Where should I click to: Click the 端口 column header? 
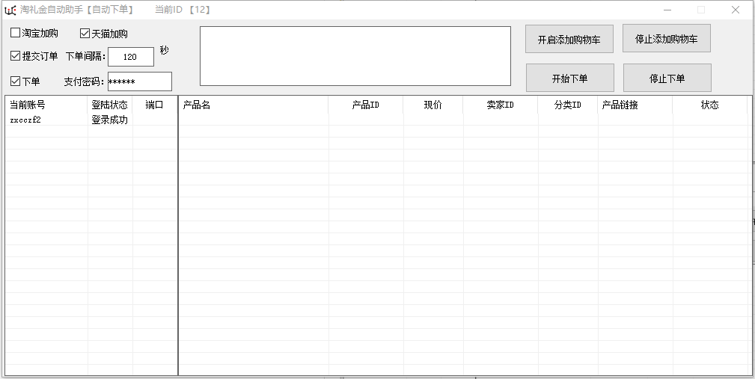(155, 105)
